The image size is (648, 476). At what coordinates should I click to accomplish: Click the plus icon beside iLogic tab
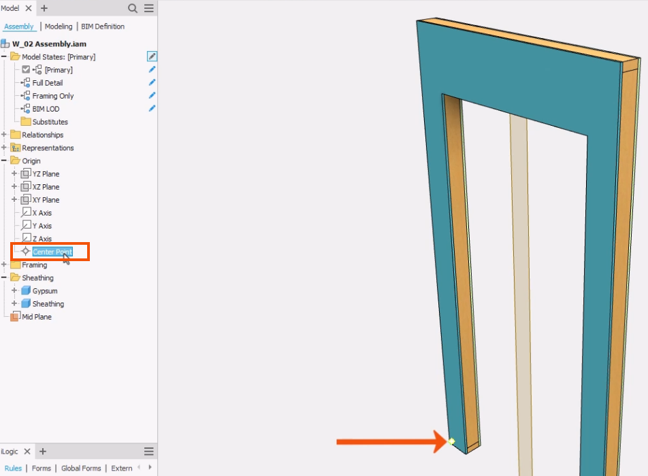42,452
